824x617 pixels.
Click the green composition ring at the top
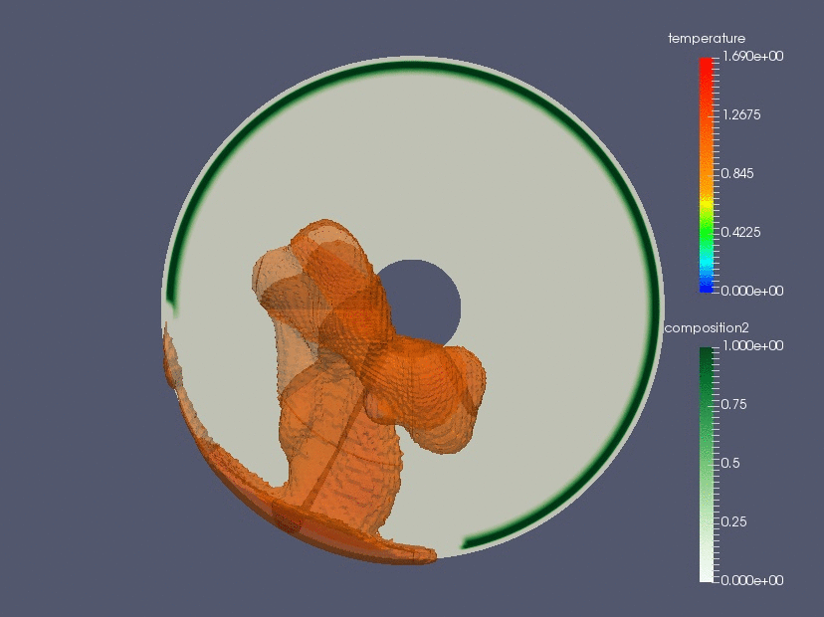coord(413,65)
